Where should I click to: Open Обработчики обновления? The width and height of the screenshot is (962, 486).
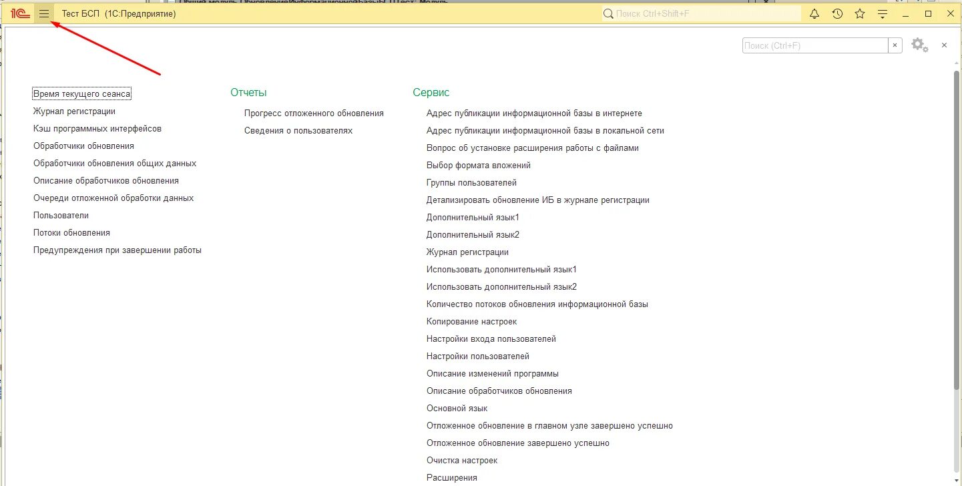[83, 146]
